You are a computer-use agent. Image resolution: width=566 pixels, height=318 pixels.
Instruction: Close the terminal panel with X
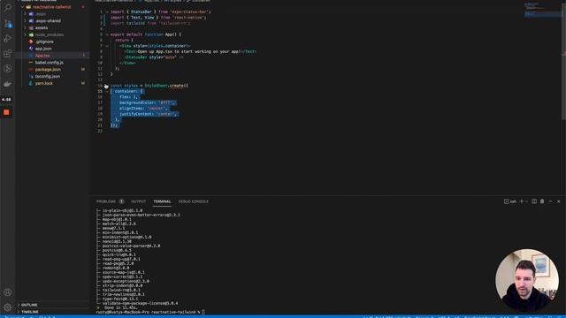558,201
